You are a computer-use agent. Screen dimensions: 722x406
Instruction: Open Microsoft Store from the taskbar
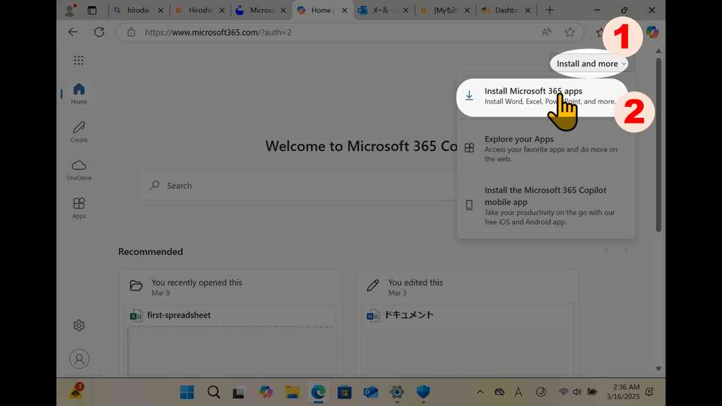344,392
